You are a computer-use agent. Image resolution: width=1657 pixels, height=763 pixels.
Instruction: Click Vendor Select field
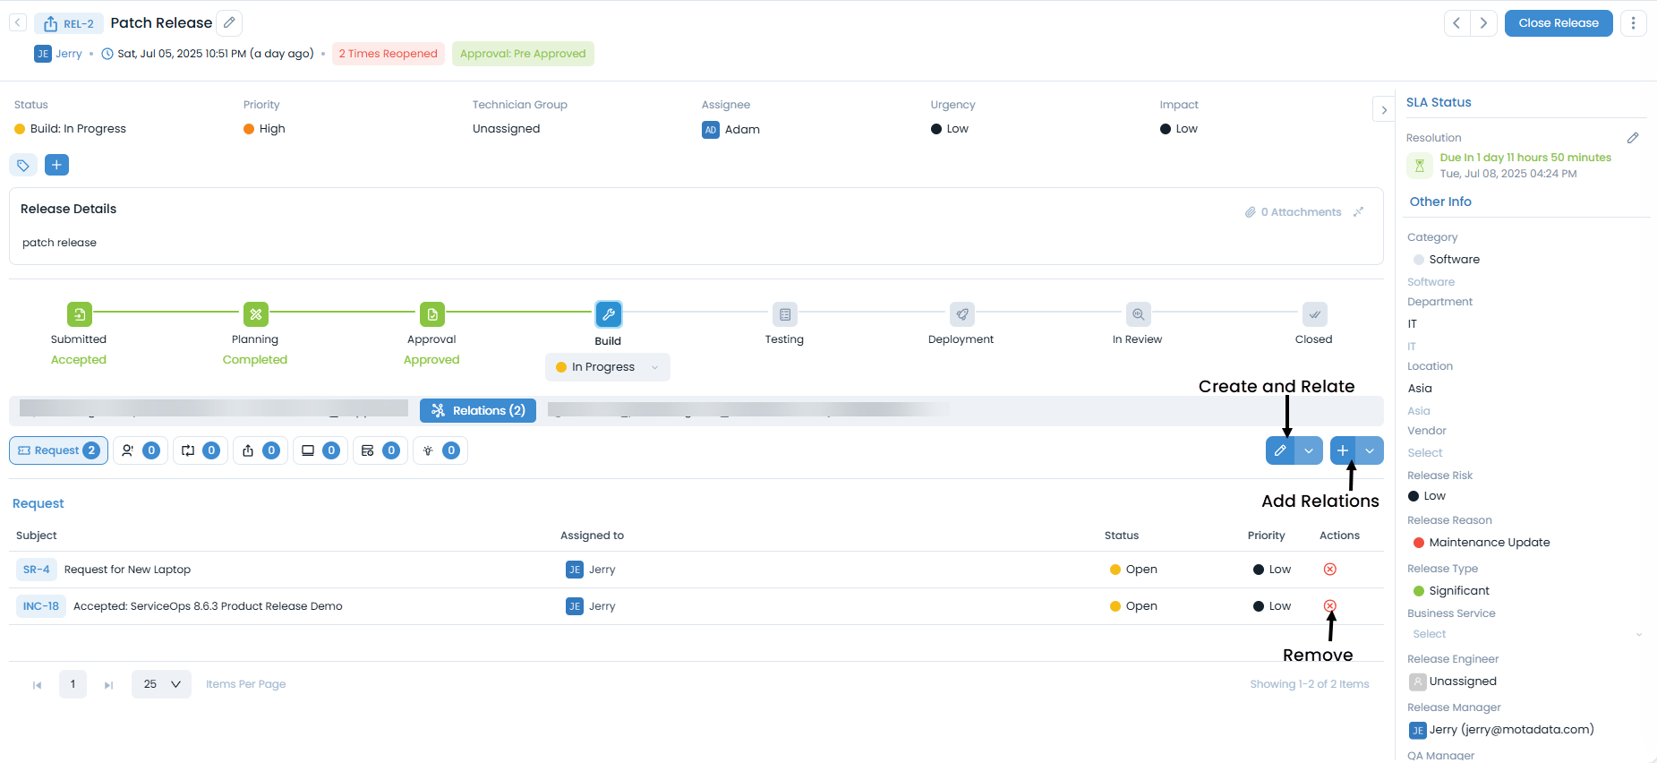coord(1425,453)
